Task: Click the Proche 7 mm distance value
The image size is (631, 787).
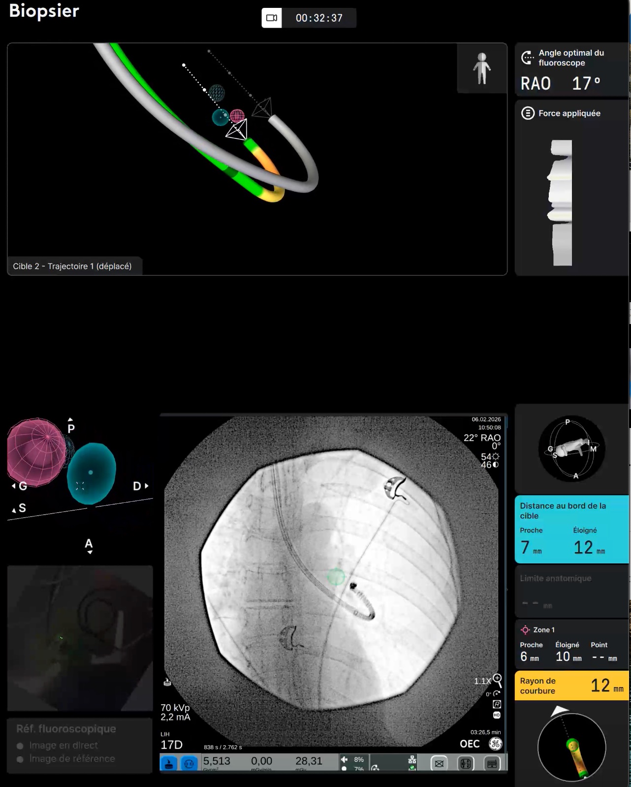Action: coord(531,548)
